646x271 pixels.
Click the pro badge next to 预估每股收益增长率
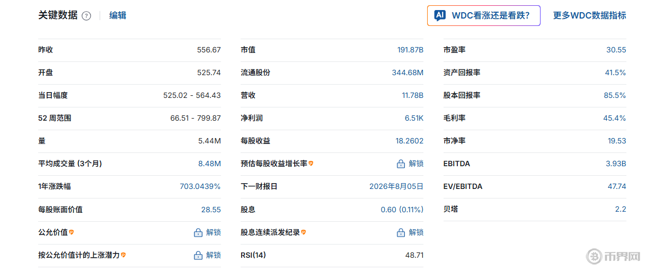coord(311,164)
